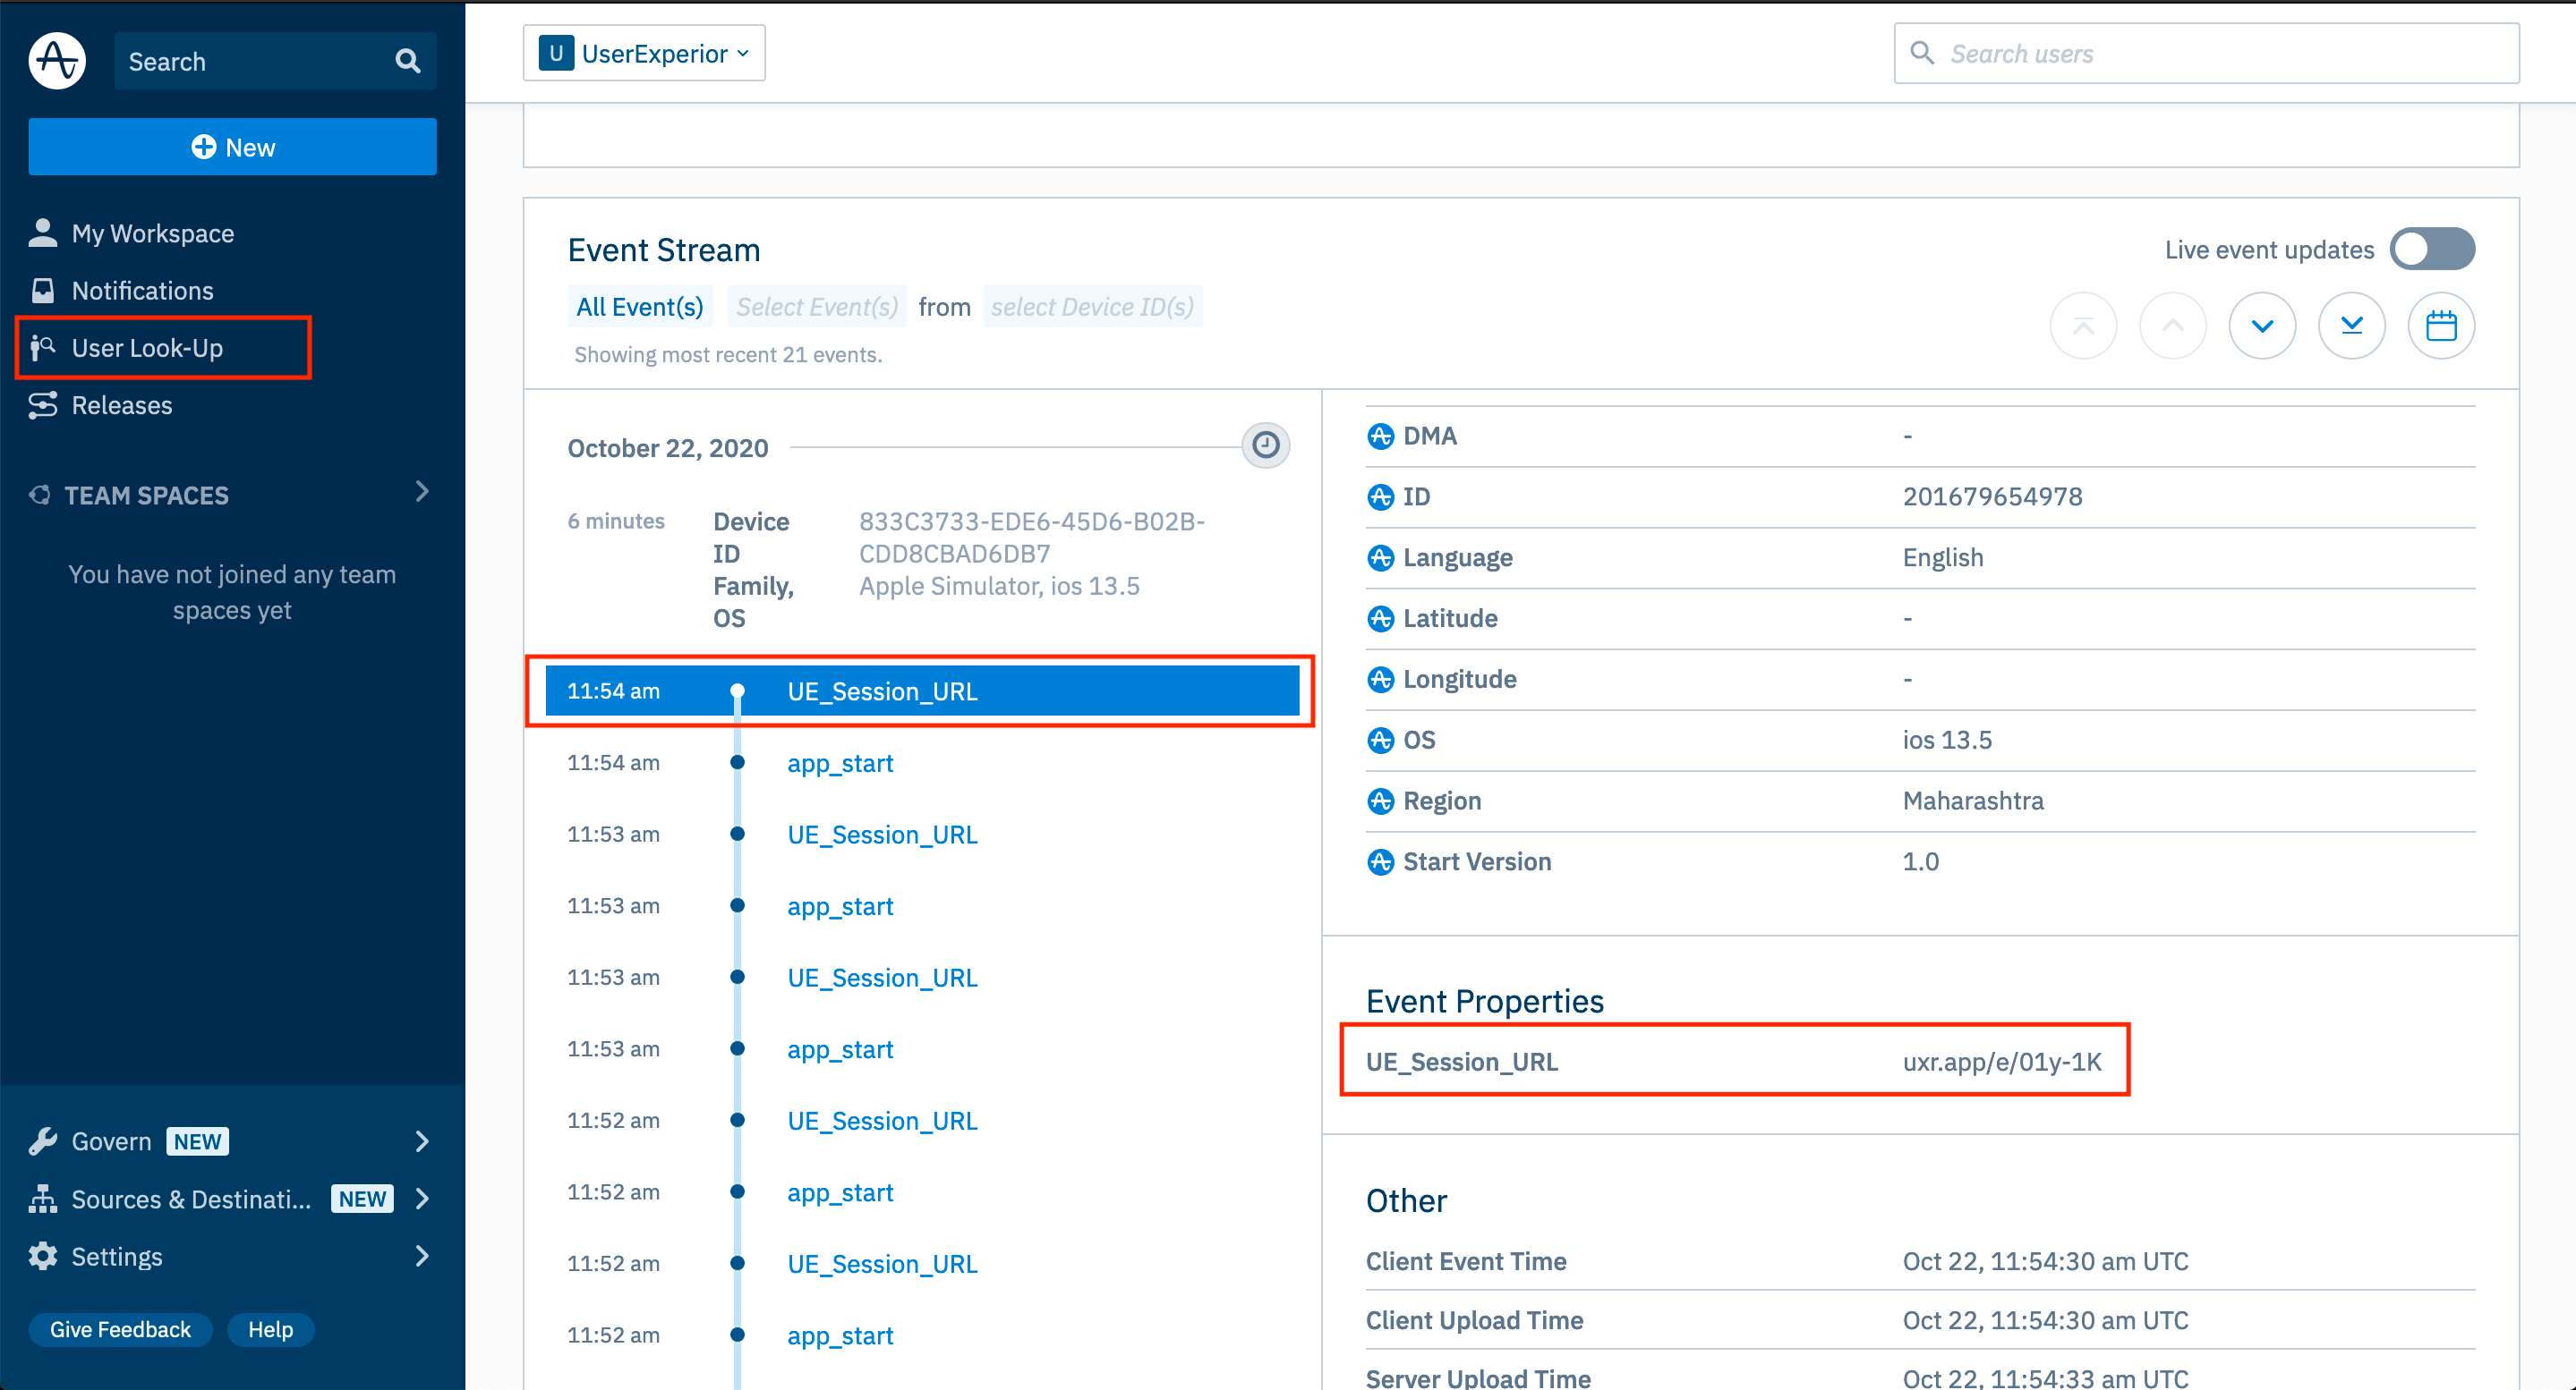
Task: Click the Amplitude icon beside Language
Action: (x=1380, y=557)
